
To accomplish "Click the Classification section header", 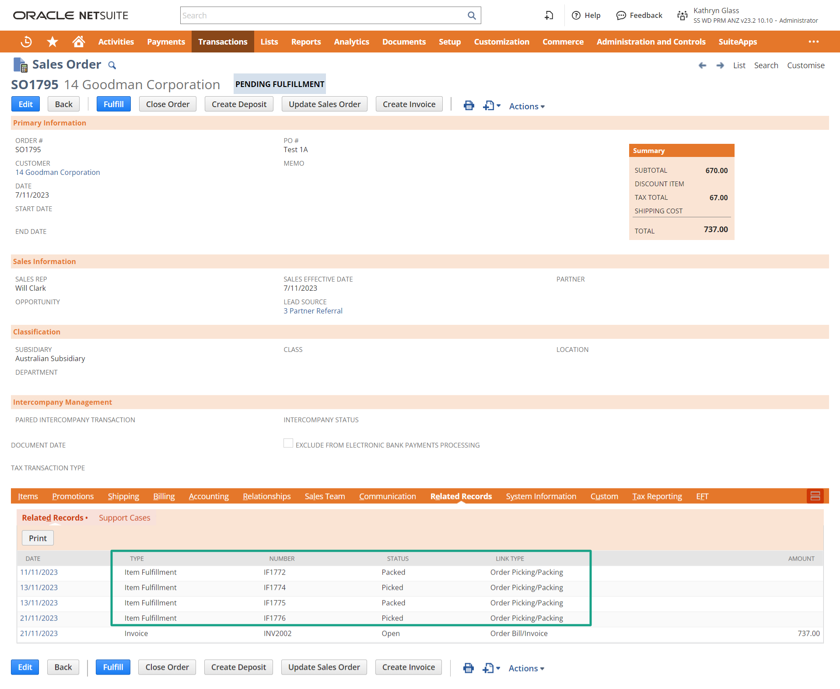I will click(x=420, y=332).
